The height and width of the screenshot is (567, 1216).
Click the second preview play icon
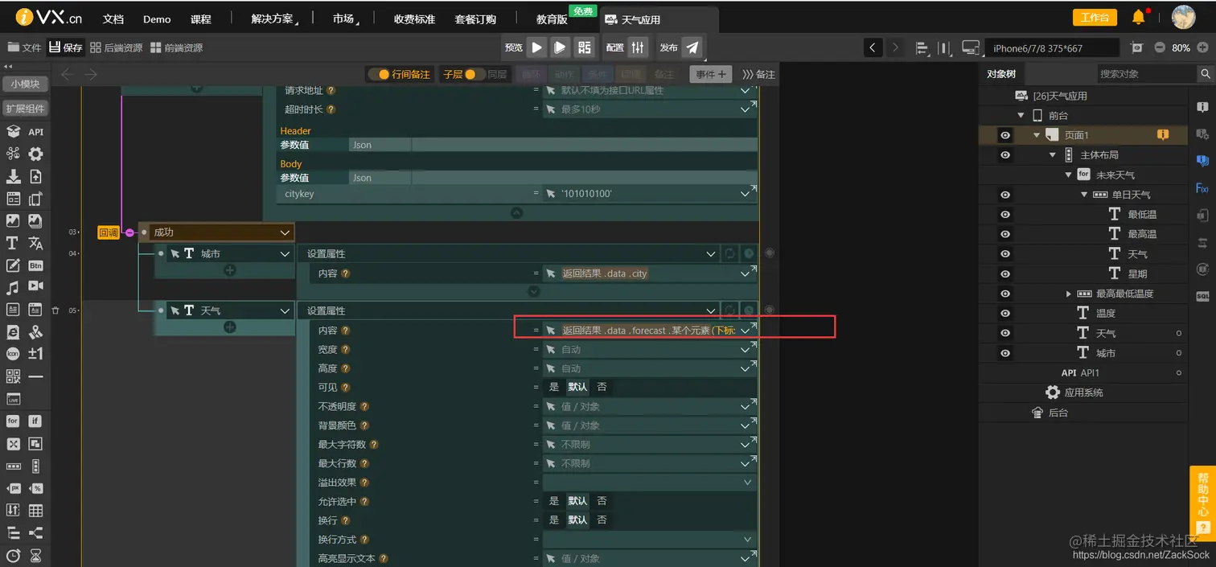[561, 47]
